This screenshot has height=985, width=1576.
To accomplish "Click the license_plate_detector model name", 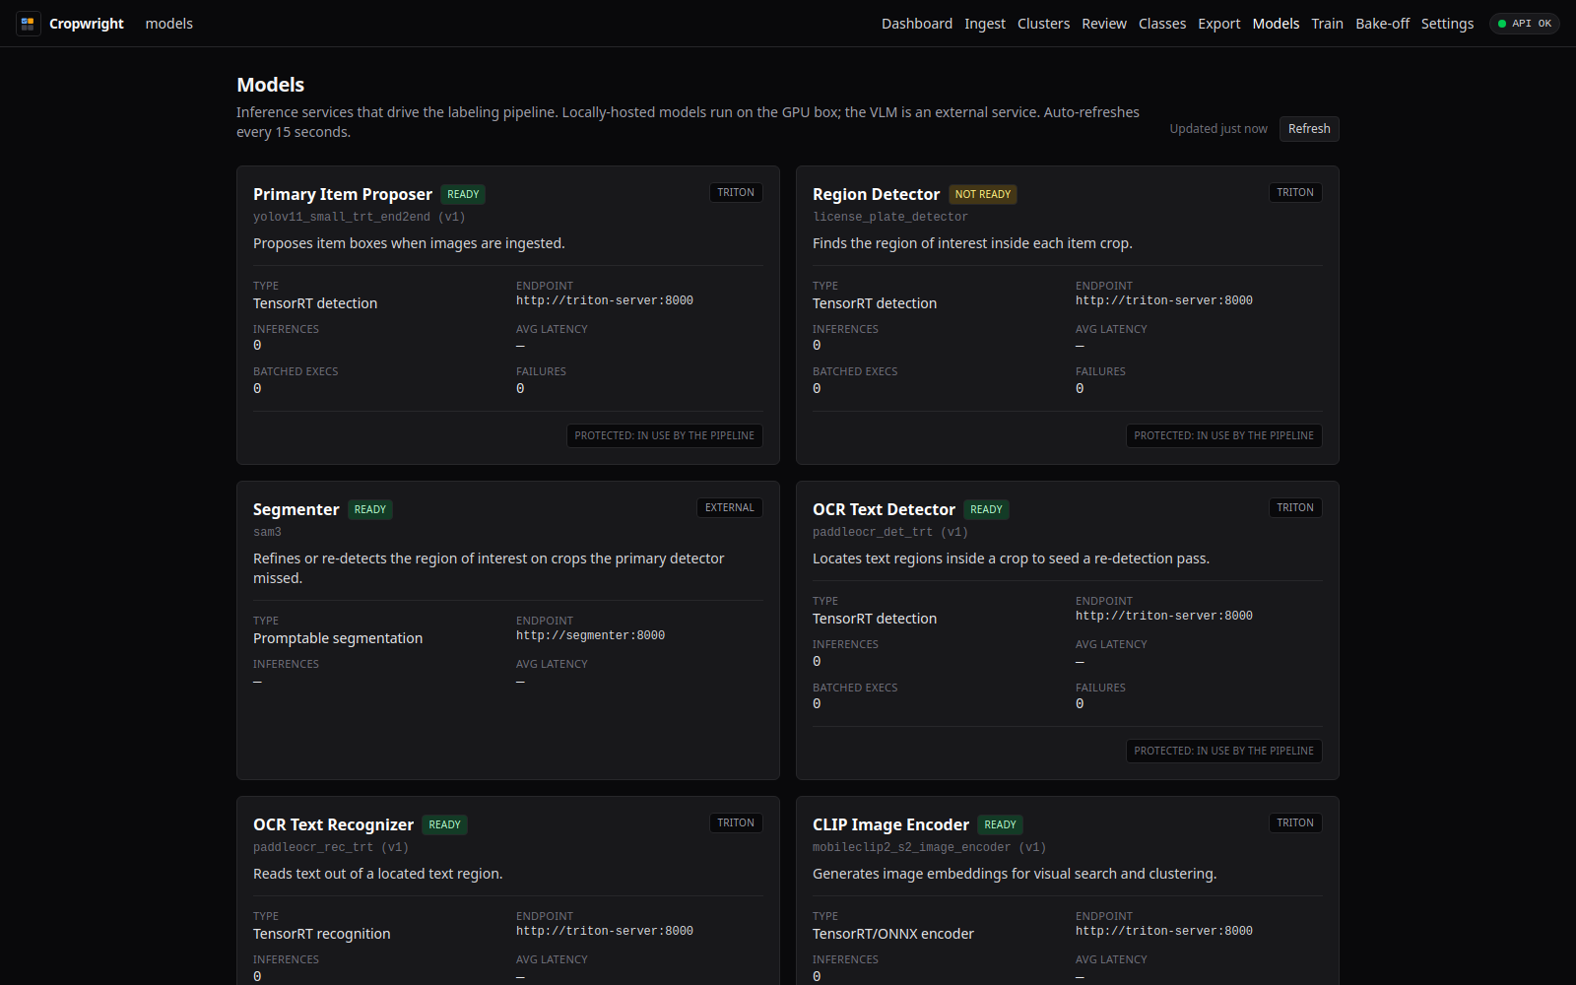I will click(890, 217).
